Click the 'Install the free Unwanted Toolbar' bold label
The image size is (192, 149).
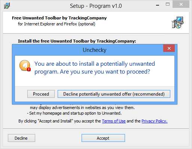pyautogui.click(x=77, y=41)
